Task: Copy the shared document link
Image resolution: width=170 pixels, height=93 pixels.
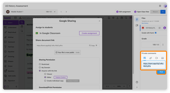Action: pyautogui.click(x=92, y=45)
